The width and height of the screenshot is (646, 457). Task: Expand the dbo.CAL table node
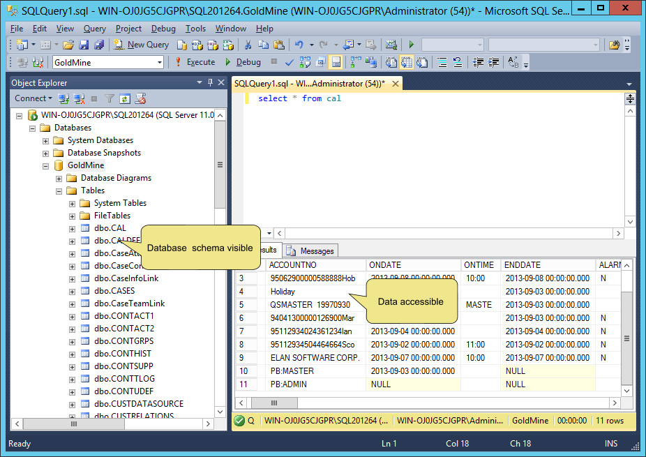point(73,228)
